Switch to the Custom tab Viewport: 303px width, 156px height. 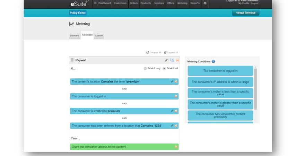99,36
